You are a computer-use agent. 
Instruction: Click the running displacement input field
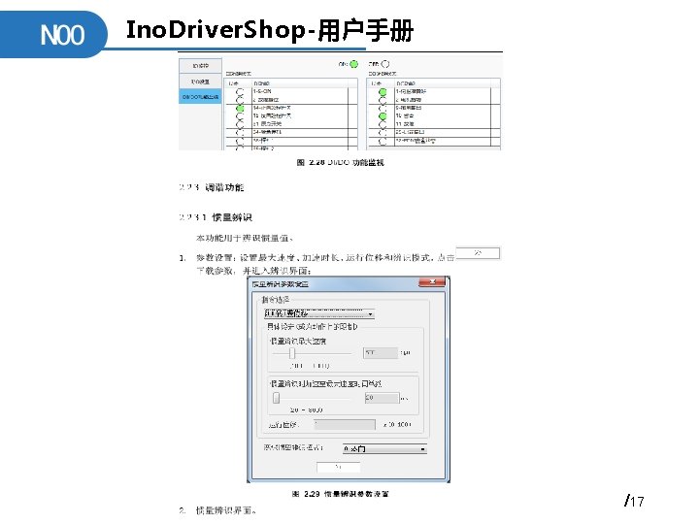(345, 425)
